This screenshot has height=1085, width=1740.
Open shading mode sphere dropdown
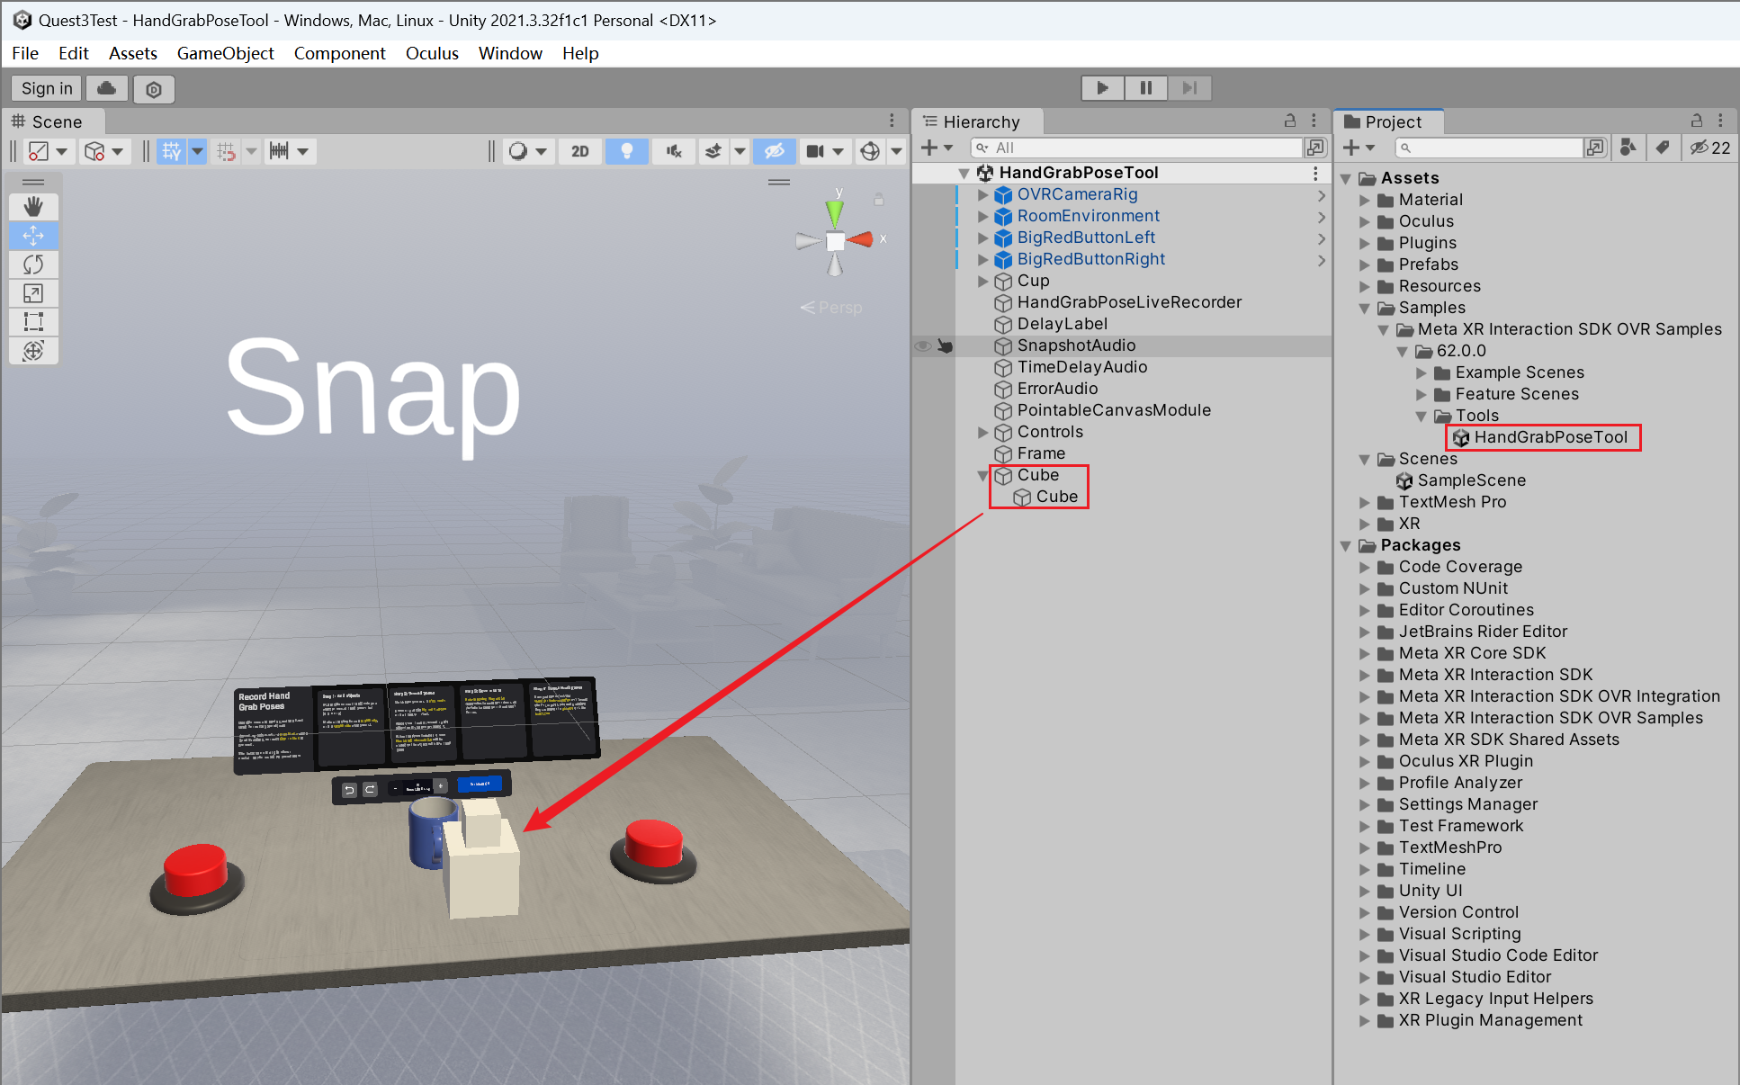point(527,151)
